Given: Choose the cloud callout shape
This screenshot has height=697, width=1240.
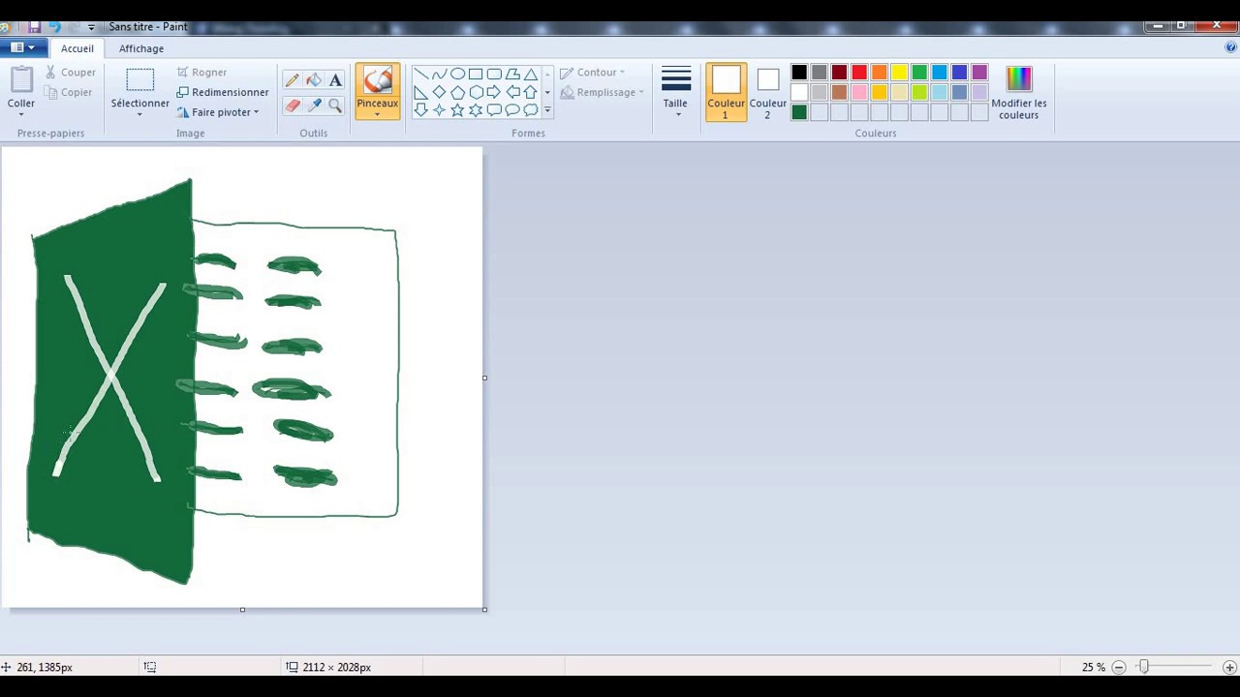Looking at the screenshot, I should click(531, 110).
